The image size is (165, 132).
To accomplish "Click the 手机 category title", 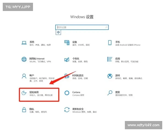I will click(117, 42).
